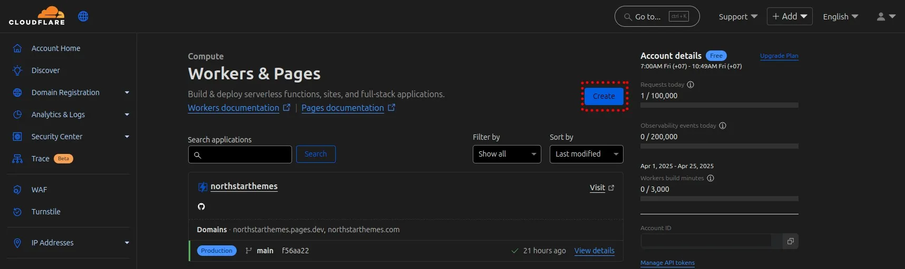The width and height of the screenshot is (905, 269).
Task: Click the blue Create button
Action: (x=604, y=96)
